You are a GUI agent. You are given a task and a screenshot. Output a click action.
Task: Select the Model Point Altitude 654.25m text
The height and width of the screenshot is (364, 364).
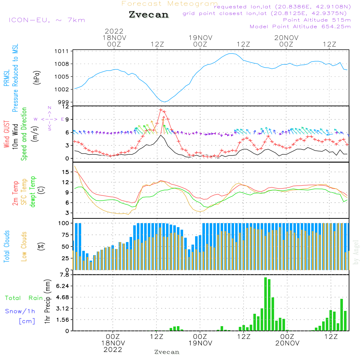tap(300, 27)
